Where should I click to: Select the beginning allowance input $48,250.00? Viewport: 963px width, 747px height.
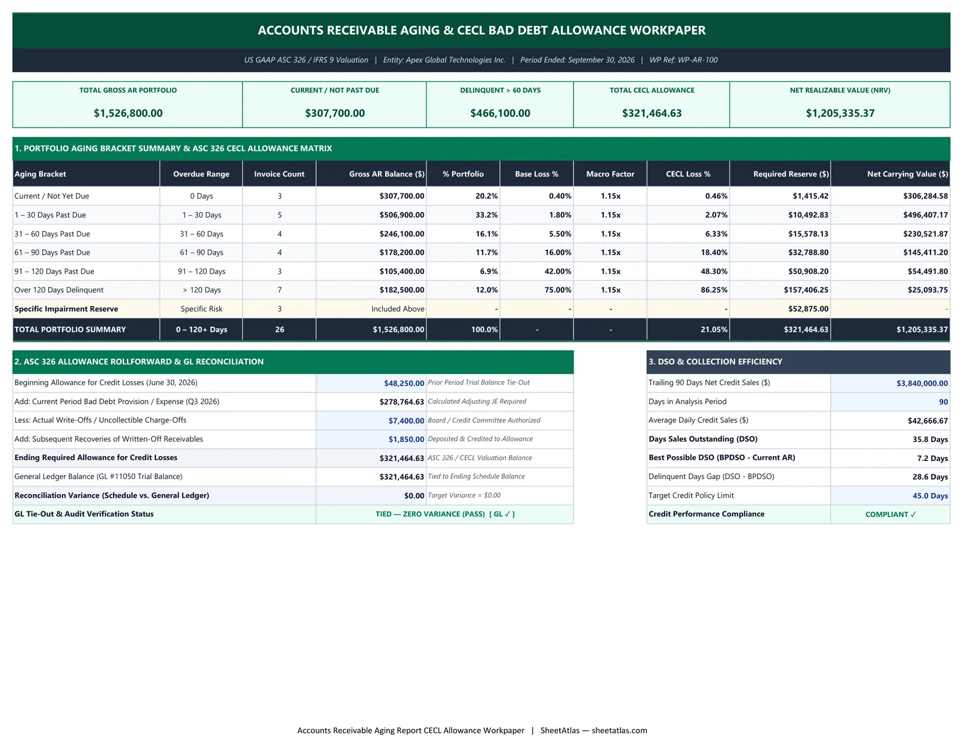point(371,383)
